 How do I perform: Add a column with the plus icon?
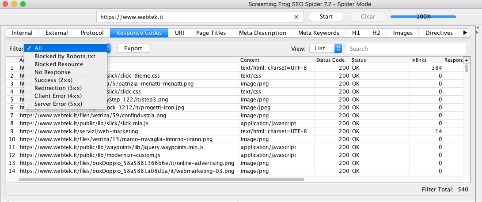point(467,60)
